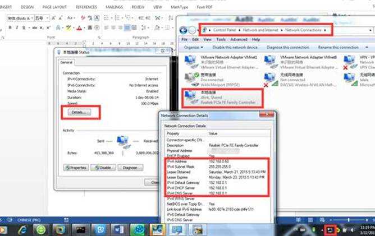Image resolution: width=375 pixels, height=236 pixels.
Task: Click the Increase Indent icon
Action: pos(148,18)
